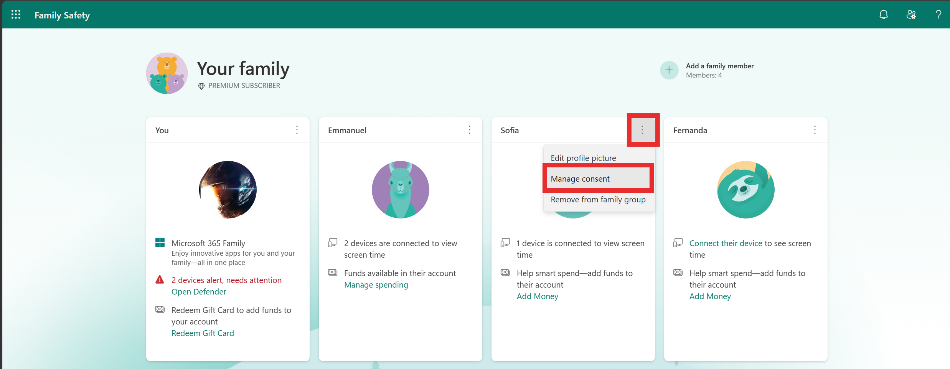
Task: Click Redeem Gift Card link
Action: [203, 333]
